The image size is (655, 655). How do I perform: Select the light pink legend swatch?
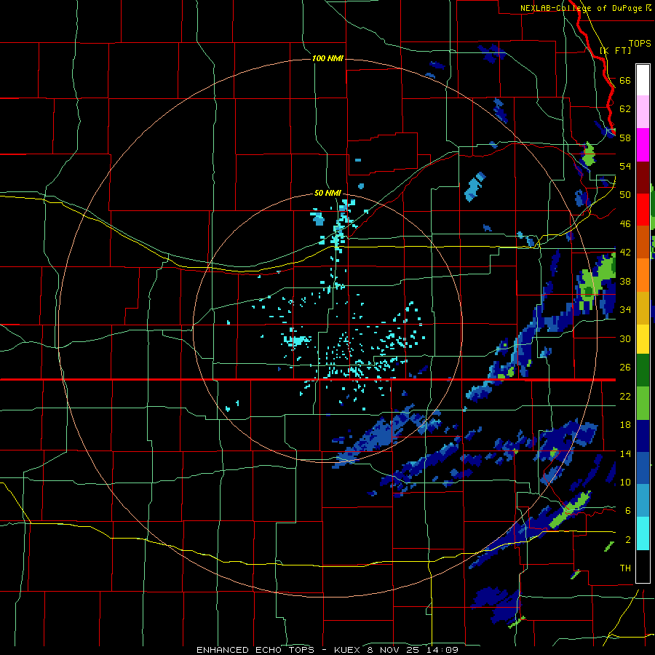(643, 111)
